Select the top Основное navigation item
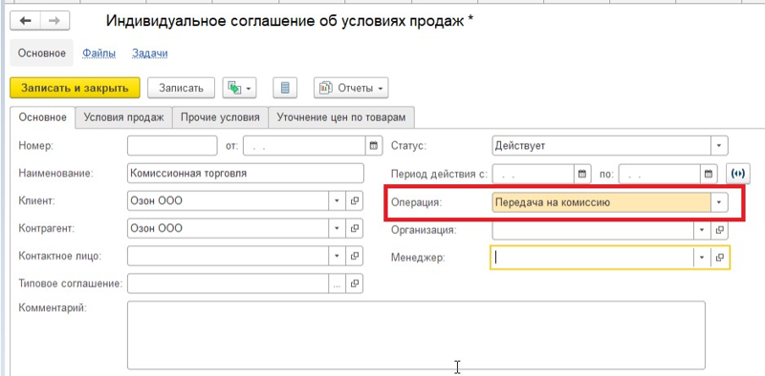Screen dimensions: 765x376 (x=42, y=53)
